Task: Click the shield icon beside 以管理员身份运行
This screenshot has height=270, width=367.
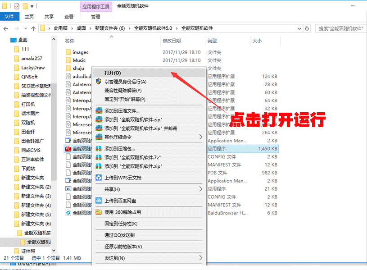Action: (x=99, y=82)
